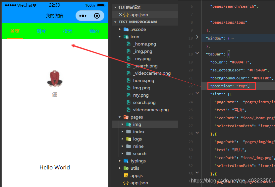Click the "position": "top" code line
Viewport: 275px width, 187px height.
coord(230,86)
